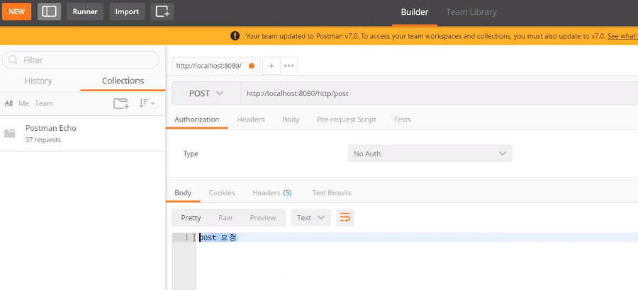Click the warning icon in update banner
The width and height of the screenshot is (638, 290).
[x=235, y=36]
